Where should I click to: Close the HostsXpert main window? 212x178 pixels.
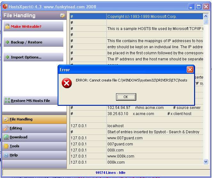pos(206,6)
